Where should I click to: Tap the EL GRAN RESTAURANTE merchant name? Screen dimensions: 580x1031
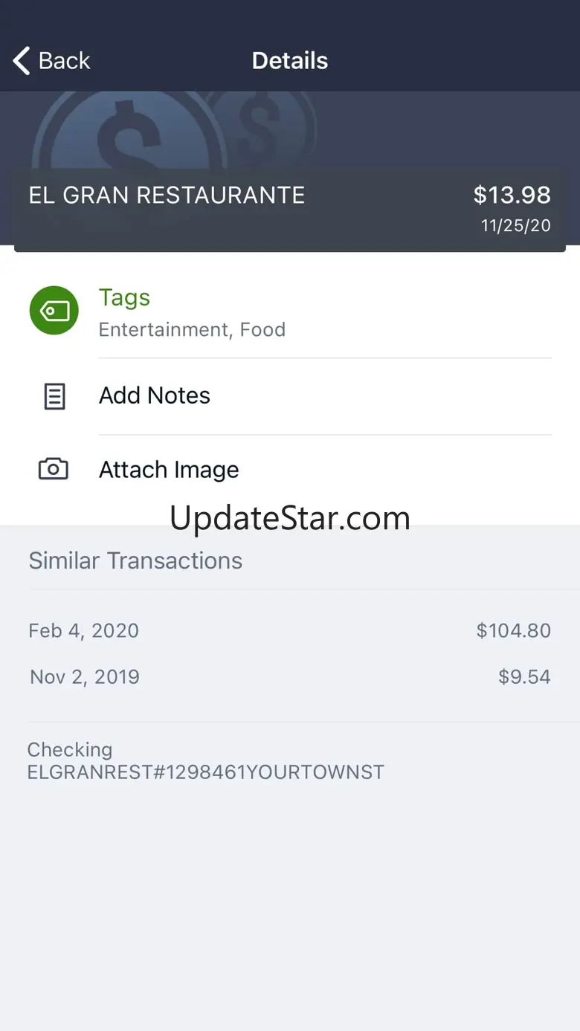coord(167,195)
